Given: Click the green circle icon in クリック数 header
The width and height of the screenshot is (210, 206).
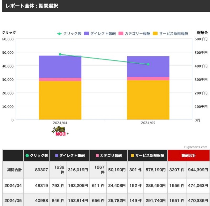Looking at the screenshot, I should (x=27, y=155).
